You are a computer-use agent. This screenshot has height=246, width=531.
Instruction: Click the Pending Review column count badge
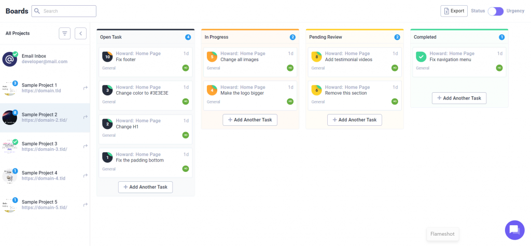[x=397, y=37]
